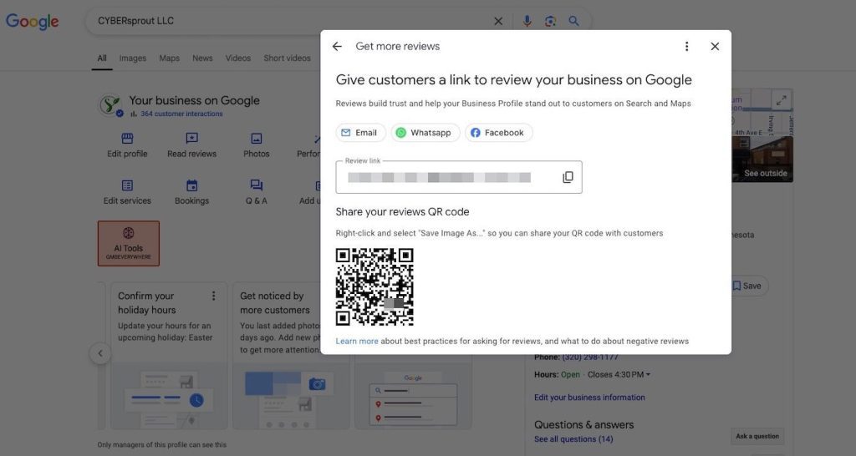This screenshot has height=456, width=856.
Task: Clear the search box text
Action: [x=498, y=21]
